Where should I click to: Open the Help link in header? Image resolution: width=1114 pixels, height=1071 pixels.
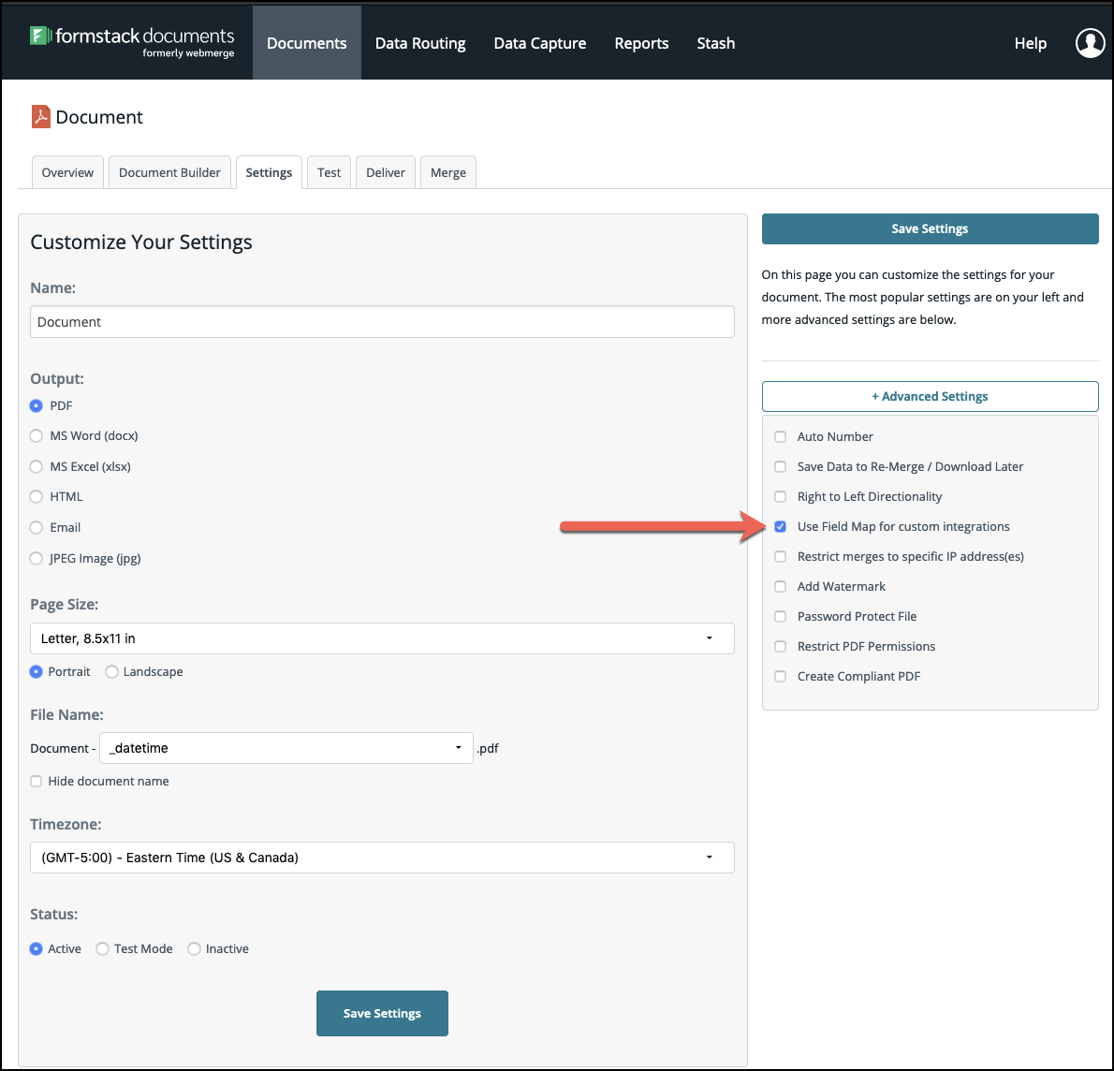coord(1030,43)
